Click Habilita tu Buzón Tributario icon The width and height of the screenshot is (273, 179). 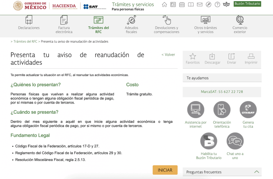click(x=209, y=141)
